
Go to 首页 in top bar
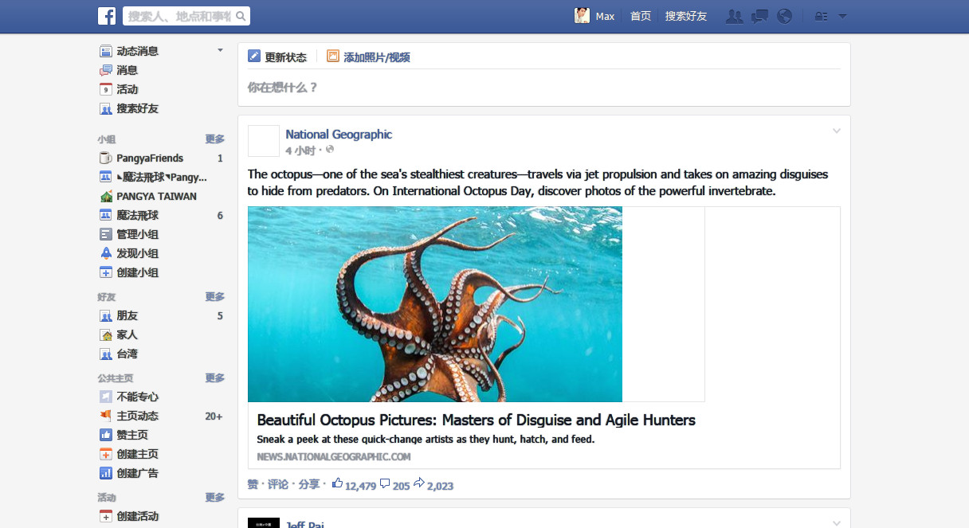coord(641,16)
